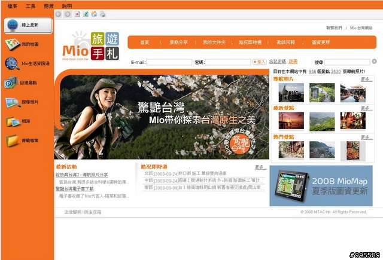Click the green Refresh page icon
This screenshot has height=260, width=383.
click(x=86, y=14)
